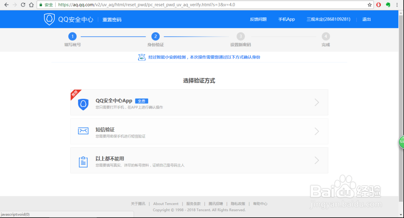
Task: Choose QQ安全中心App verification method
Action: (199, 103)
